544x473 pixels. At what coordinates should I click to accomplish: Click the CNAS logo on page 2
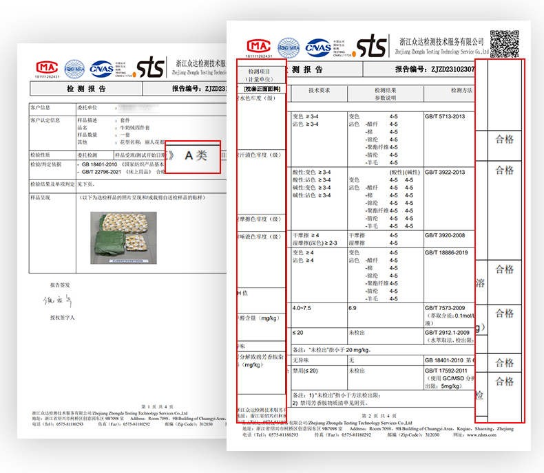tap(319, 46)
